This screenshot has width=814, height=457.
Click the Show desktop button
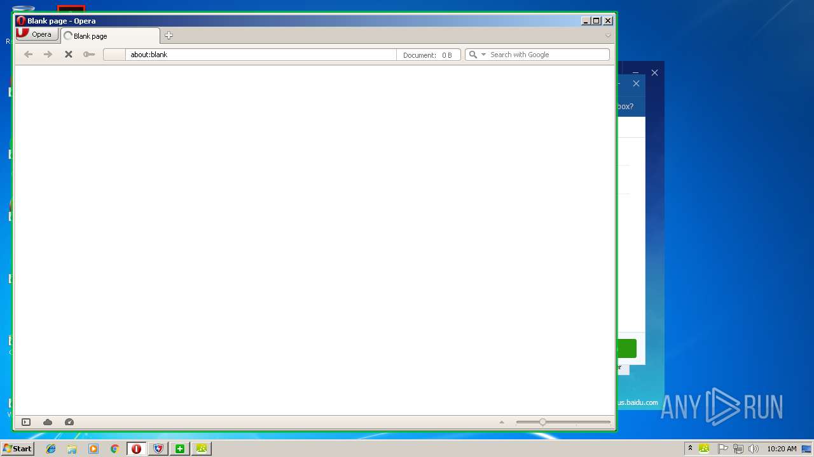[807, 449]
